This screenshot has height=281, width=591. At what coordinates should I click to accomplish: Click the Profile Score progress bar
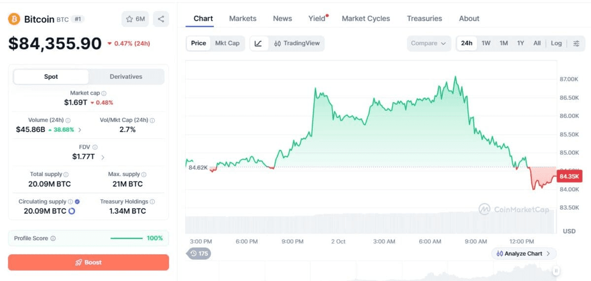[127, 239]
